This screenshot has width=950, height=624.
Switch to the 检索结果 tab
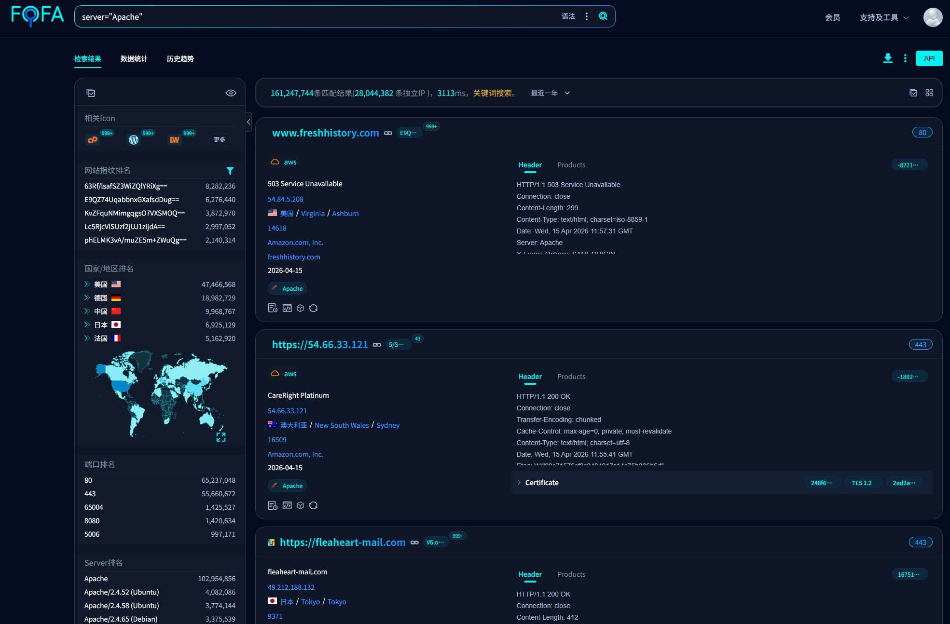(88, 59)
